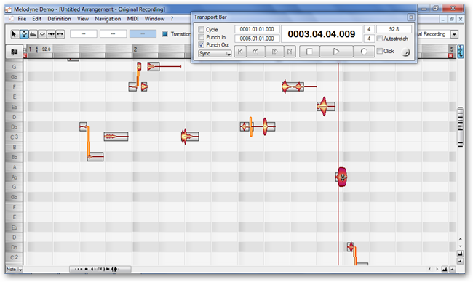This screenshot has height=282, width=473.
Task: Click the horizontal zoom in icon
Action: click(445, 270)
